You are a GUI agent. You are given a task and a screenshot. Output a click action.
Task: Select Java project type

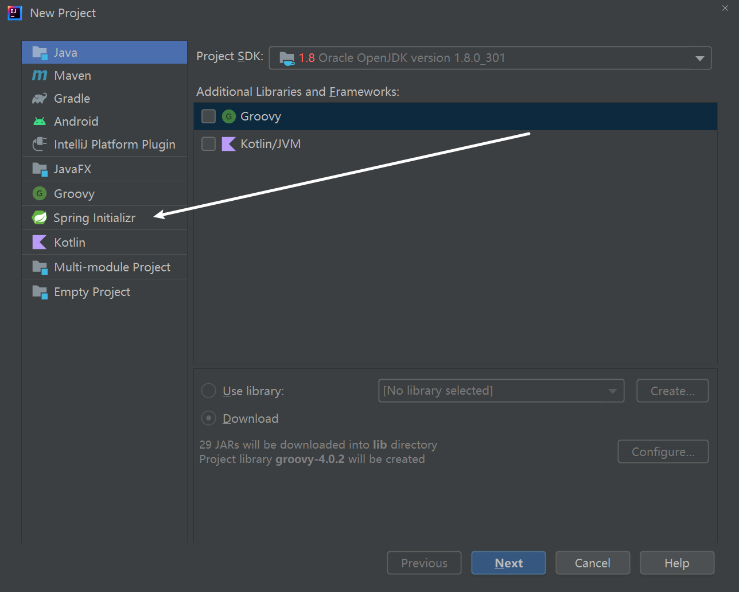104,52
